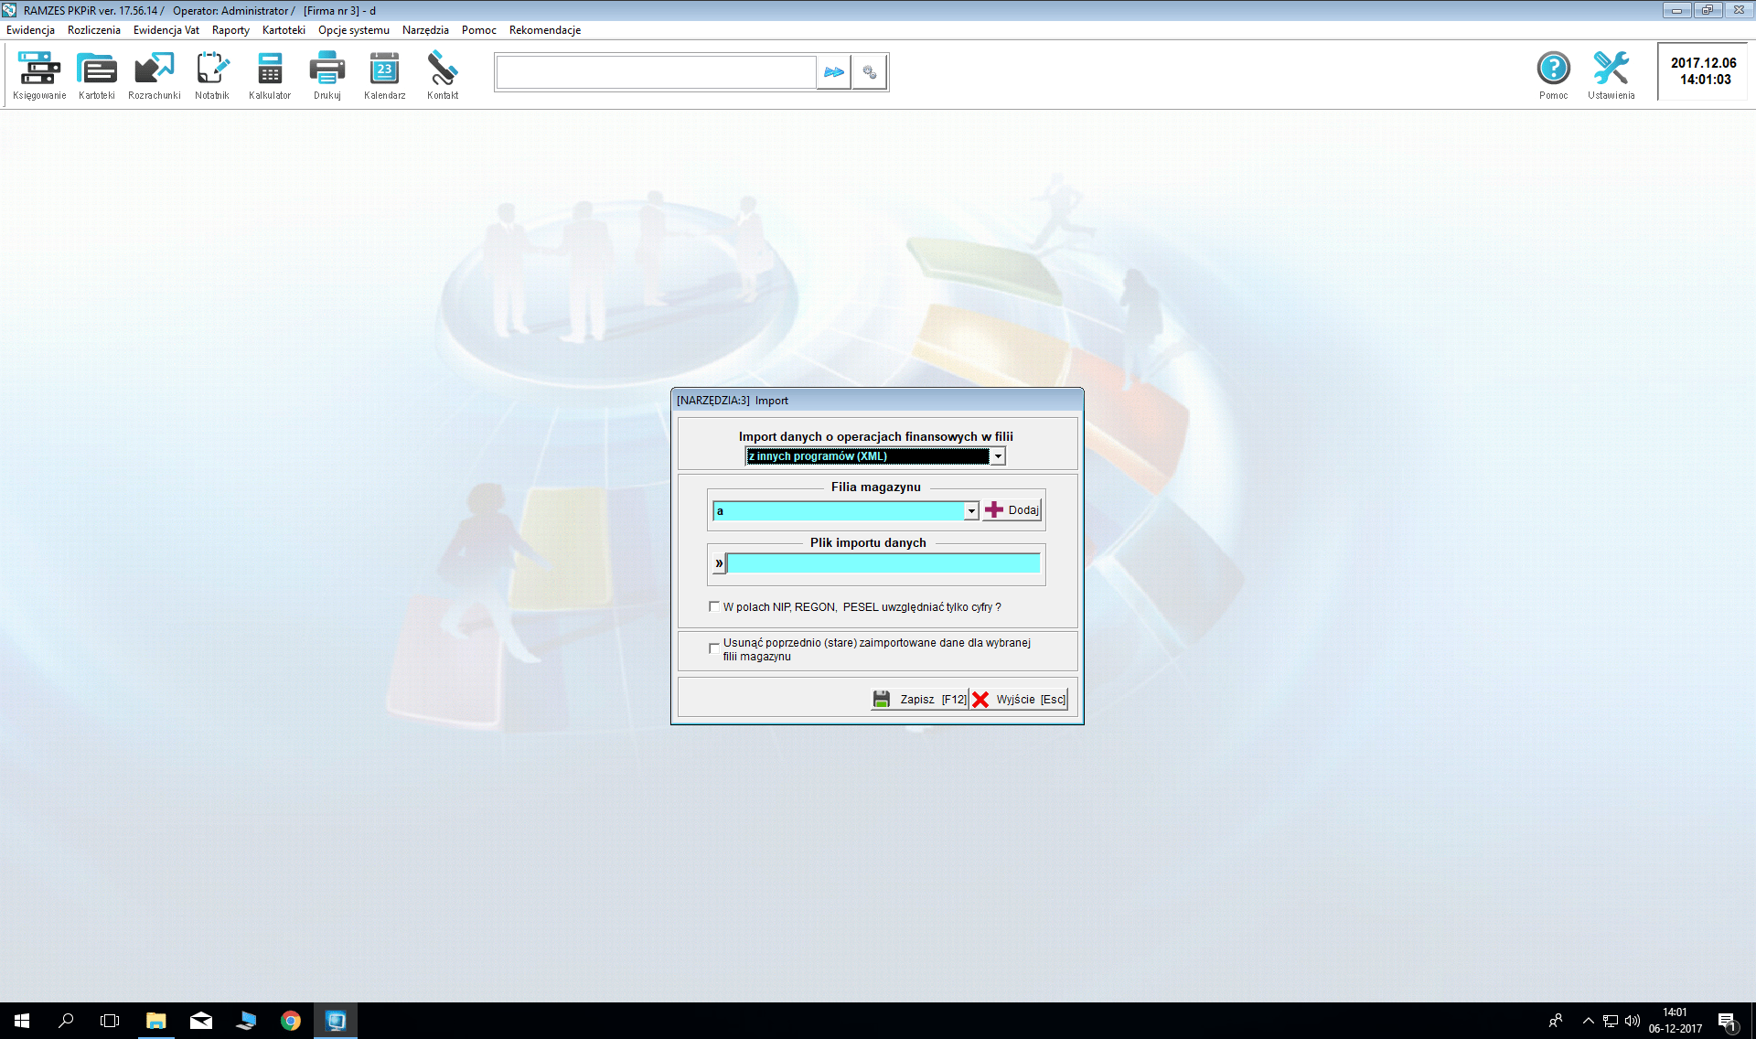Open the Kalendarz icon
This screenshot has height=1039, width=1756.
384,70
